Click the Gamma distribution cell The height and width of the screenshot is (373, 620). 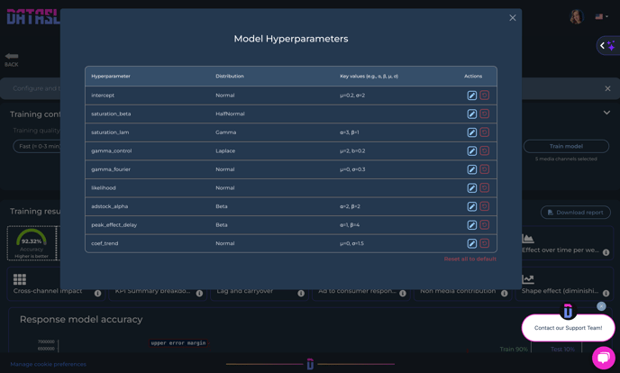(226, 132)
